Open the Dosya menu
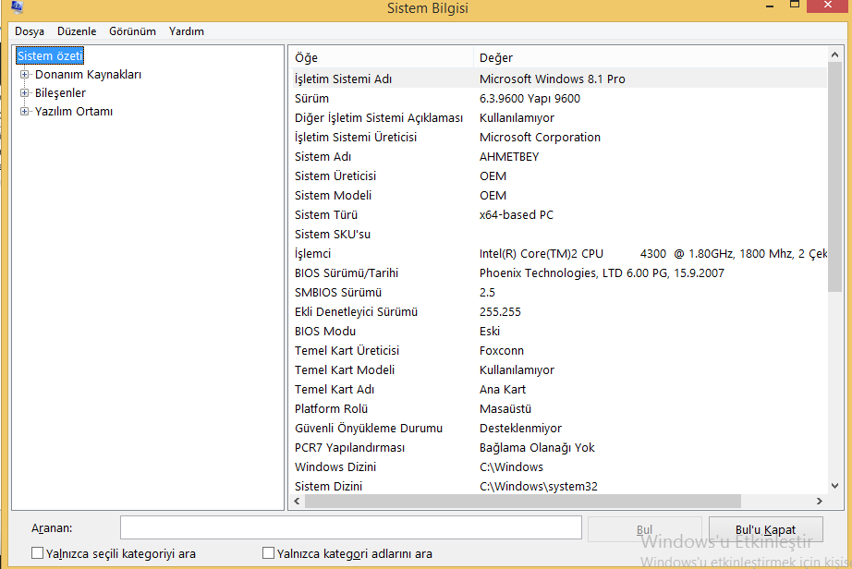The image size is (852, 569). click(x=30, y=31)
